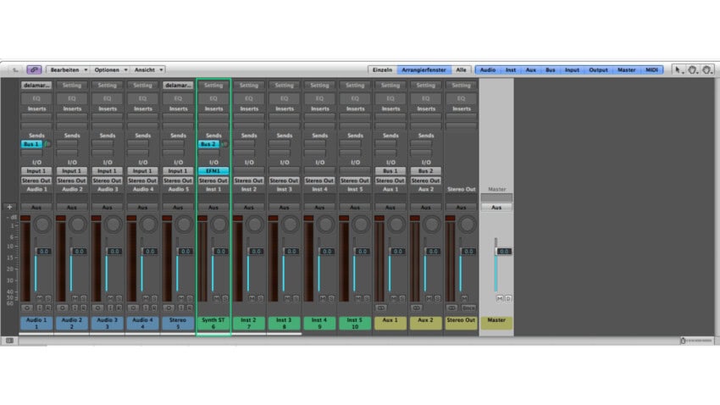Click the pan knob on Aux 1
Image resolution: width=720 pixels, height=405 pixels.
[396, 225]
